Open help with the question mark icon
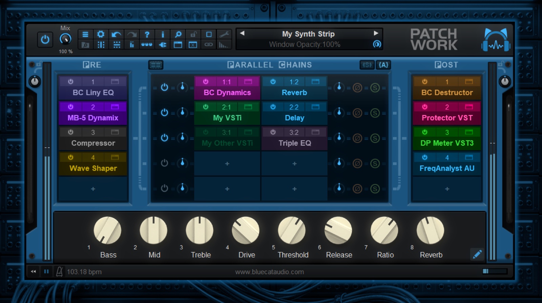This screenshot has height=303, width=542. [147, 34]
